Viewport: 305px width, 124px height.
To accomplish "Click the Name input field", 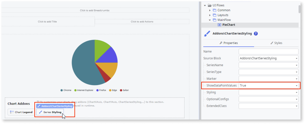I will [x=269, y=51].
